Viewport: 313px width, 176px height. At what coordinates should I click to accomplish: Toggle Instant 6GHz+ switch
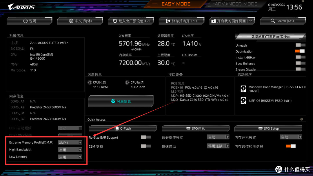[x=301, y=57]
